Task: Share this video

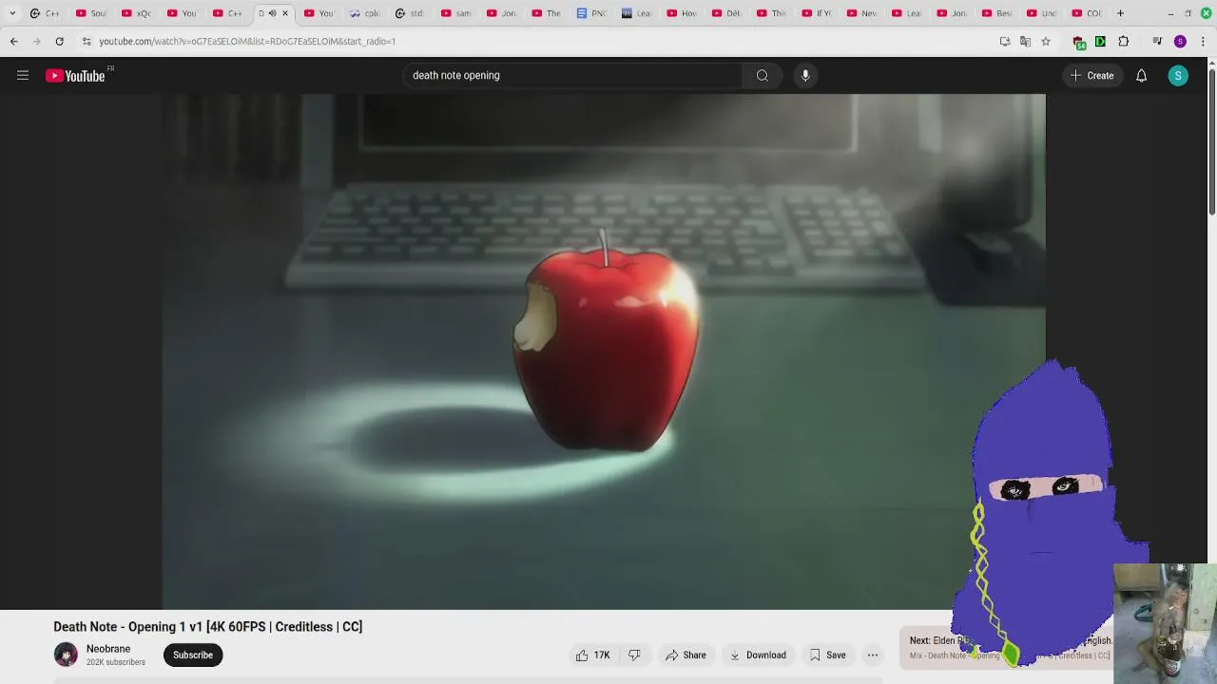Action: coord(686,655)
